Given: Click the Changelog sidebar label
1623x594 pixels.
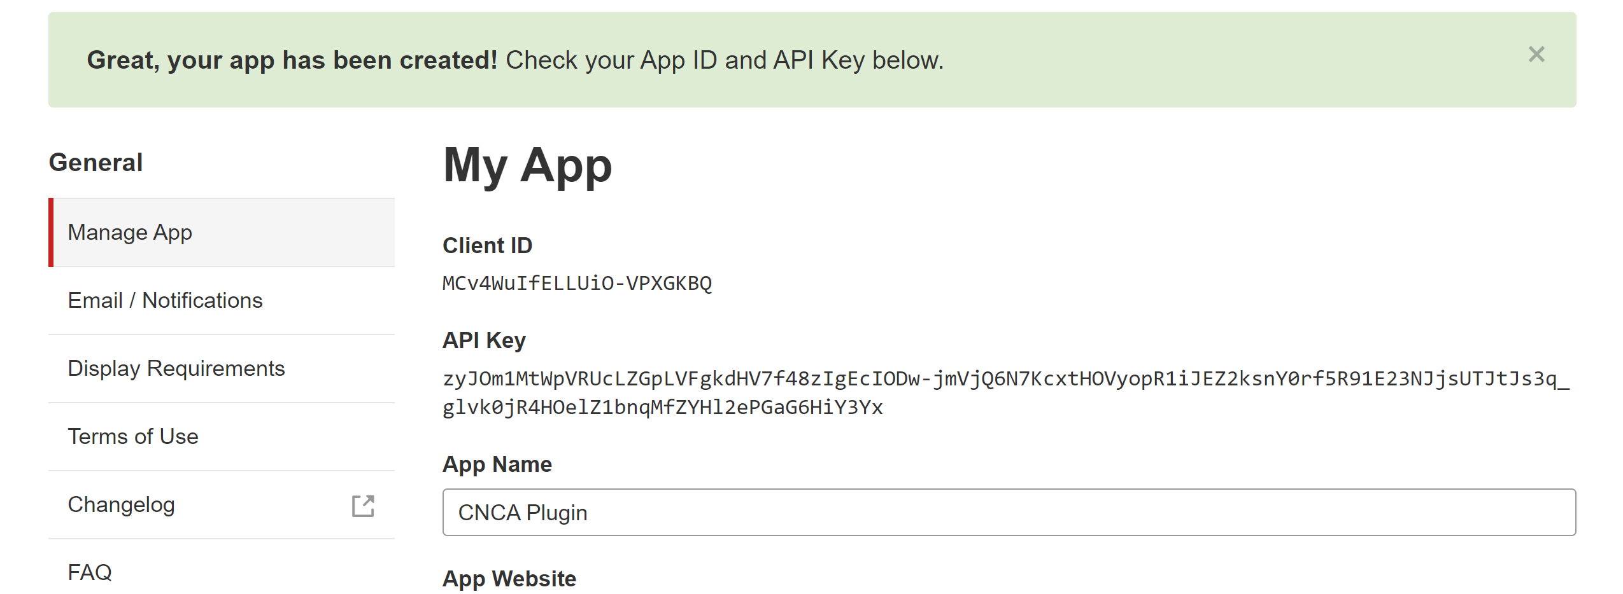Looking at the screenshot, I should (121, 504).
